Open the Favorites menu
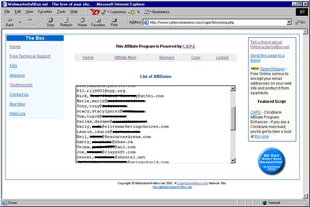310x207 pixels. pos(45,12)
